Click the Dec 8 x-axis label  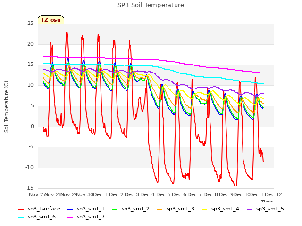pos(210,194)
